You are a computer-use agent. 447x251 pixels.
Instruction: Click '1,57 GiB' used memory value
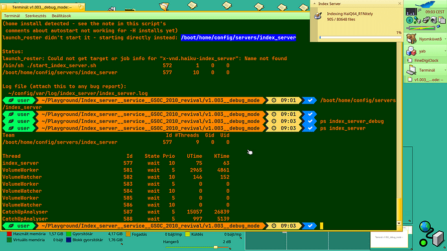[x=56, y=234]
